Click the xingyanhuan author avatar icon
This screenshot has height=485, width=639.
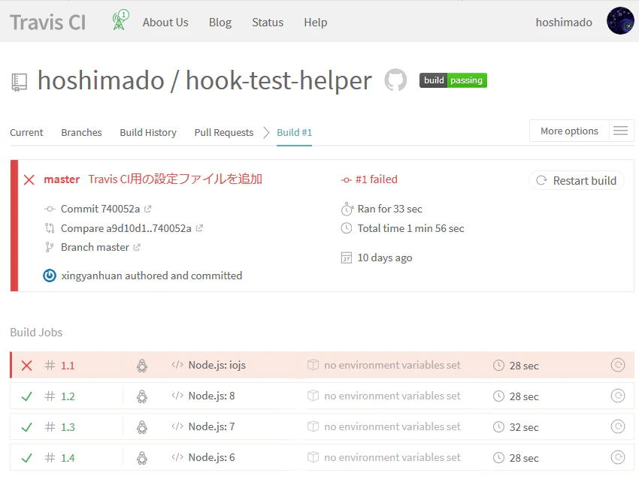50,276
